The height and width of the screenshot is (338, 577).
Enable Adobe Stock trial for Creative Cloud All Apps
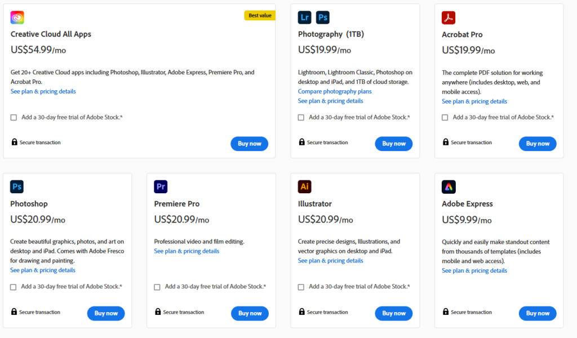[x=14, y=118]
